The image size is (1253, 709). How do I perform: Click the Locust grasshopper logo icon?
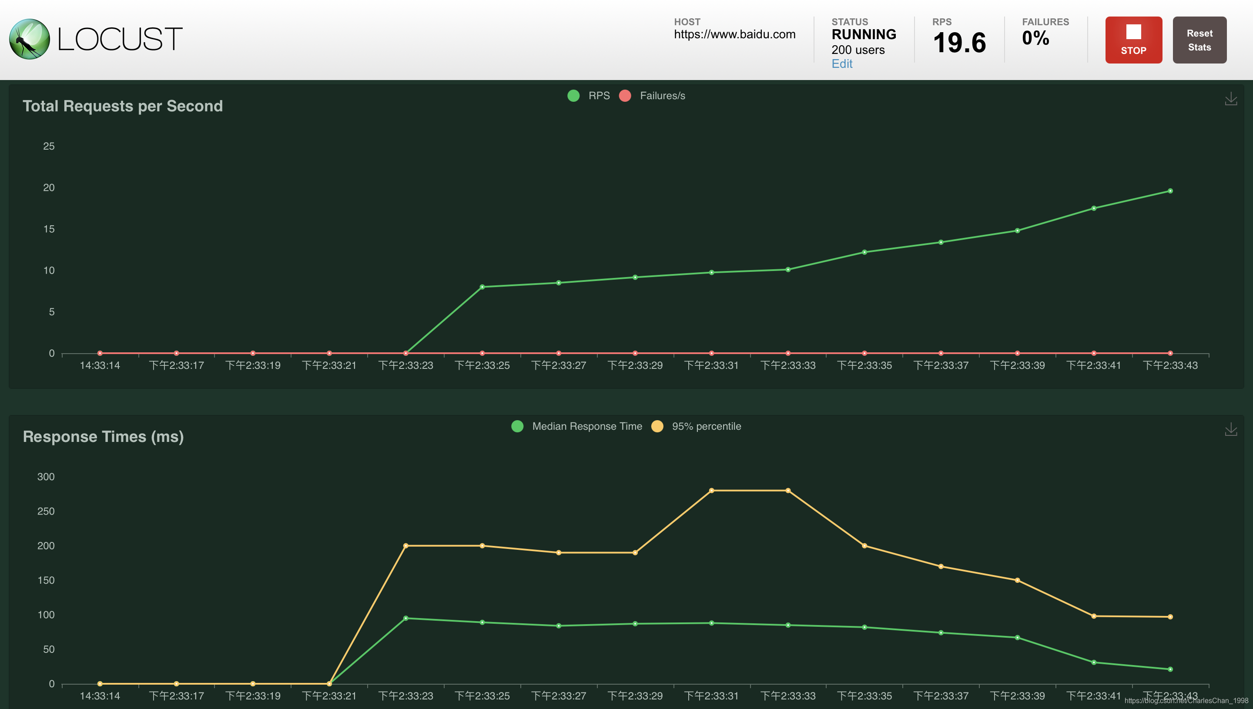(29, 39)
